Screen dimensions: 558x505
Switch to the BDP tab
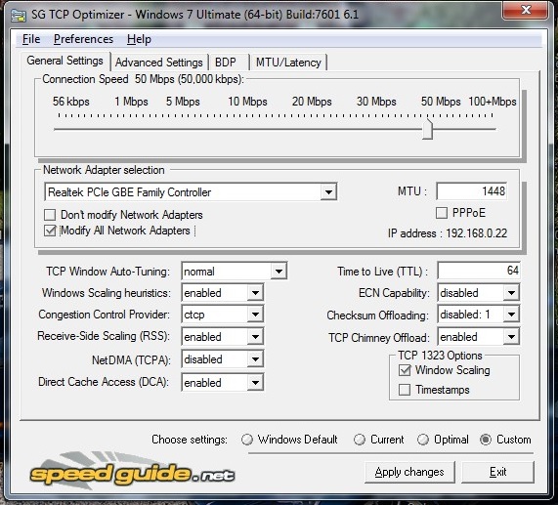(228, 63)
